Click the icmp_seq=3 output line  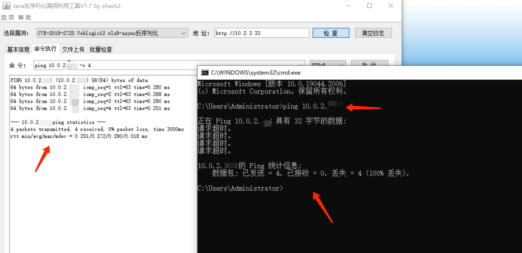[x=90, y=101]
